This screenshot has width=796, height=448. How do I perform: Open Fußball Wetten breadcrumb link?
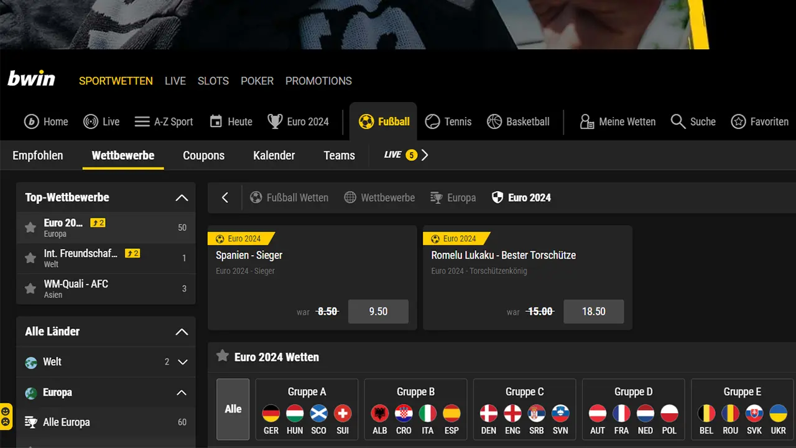click(x=289, y=198)
